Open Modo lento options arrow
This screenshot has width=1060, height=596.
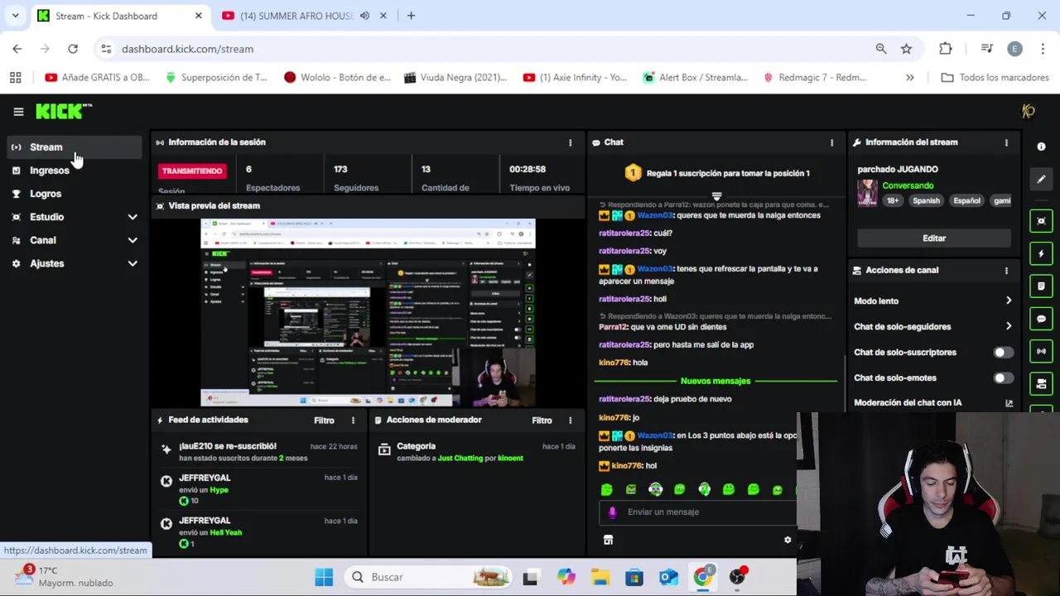point(1009,300)
